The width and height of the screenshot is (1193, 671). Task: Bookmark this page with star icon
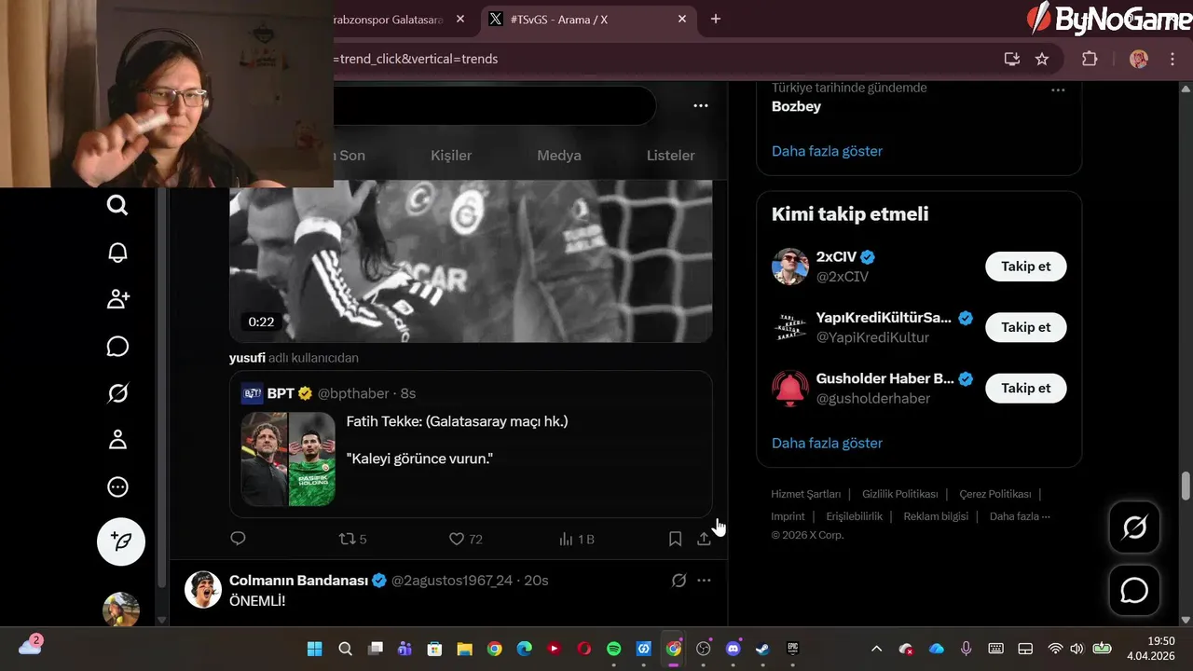click(x=1042, y=59)
